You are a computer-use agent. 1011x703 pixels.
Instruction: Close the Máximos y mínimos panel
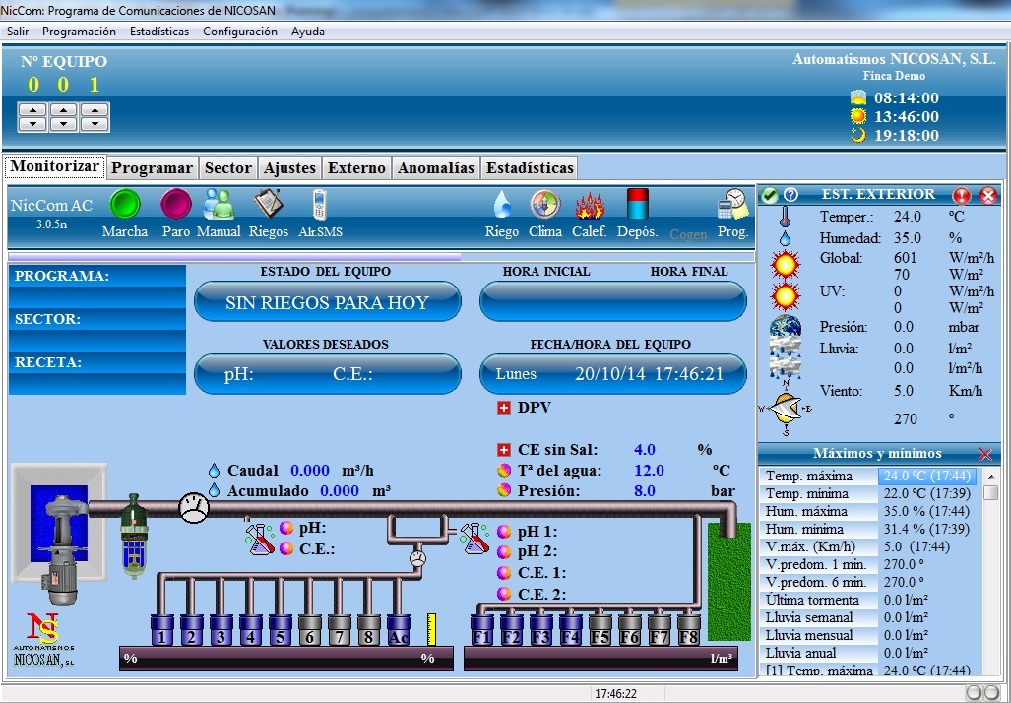point(984,454)
